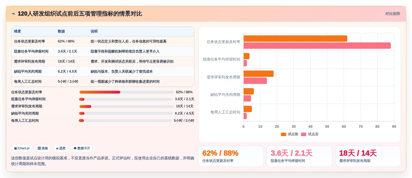Toggle 试点后 legend item in chart
The height and width of the screenshot is (178, 412).
[310, 134]
